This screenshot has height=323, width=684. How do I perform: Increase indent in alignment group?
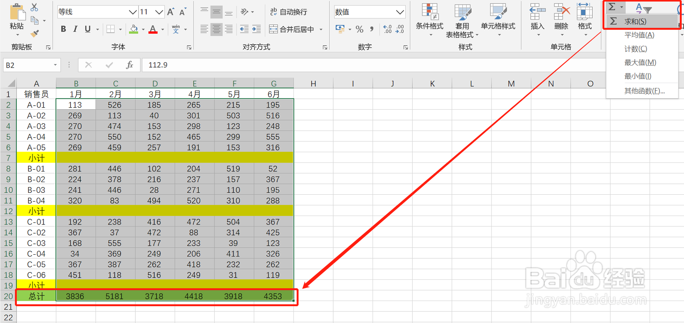click(x=256, y=29)
